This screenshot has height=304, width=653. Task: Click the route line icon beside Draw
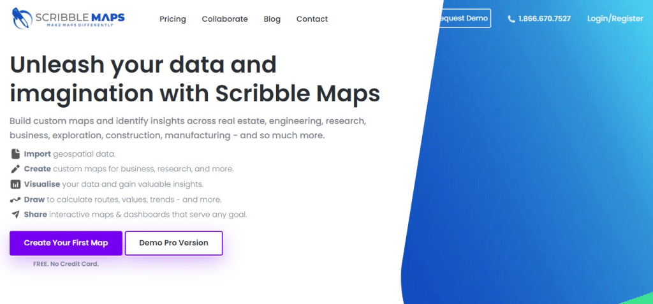[x=15, y=199]
